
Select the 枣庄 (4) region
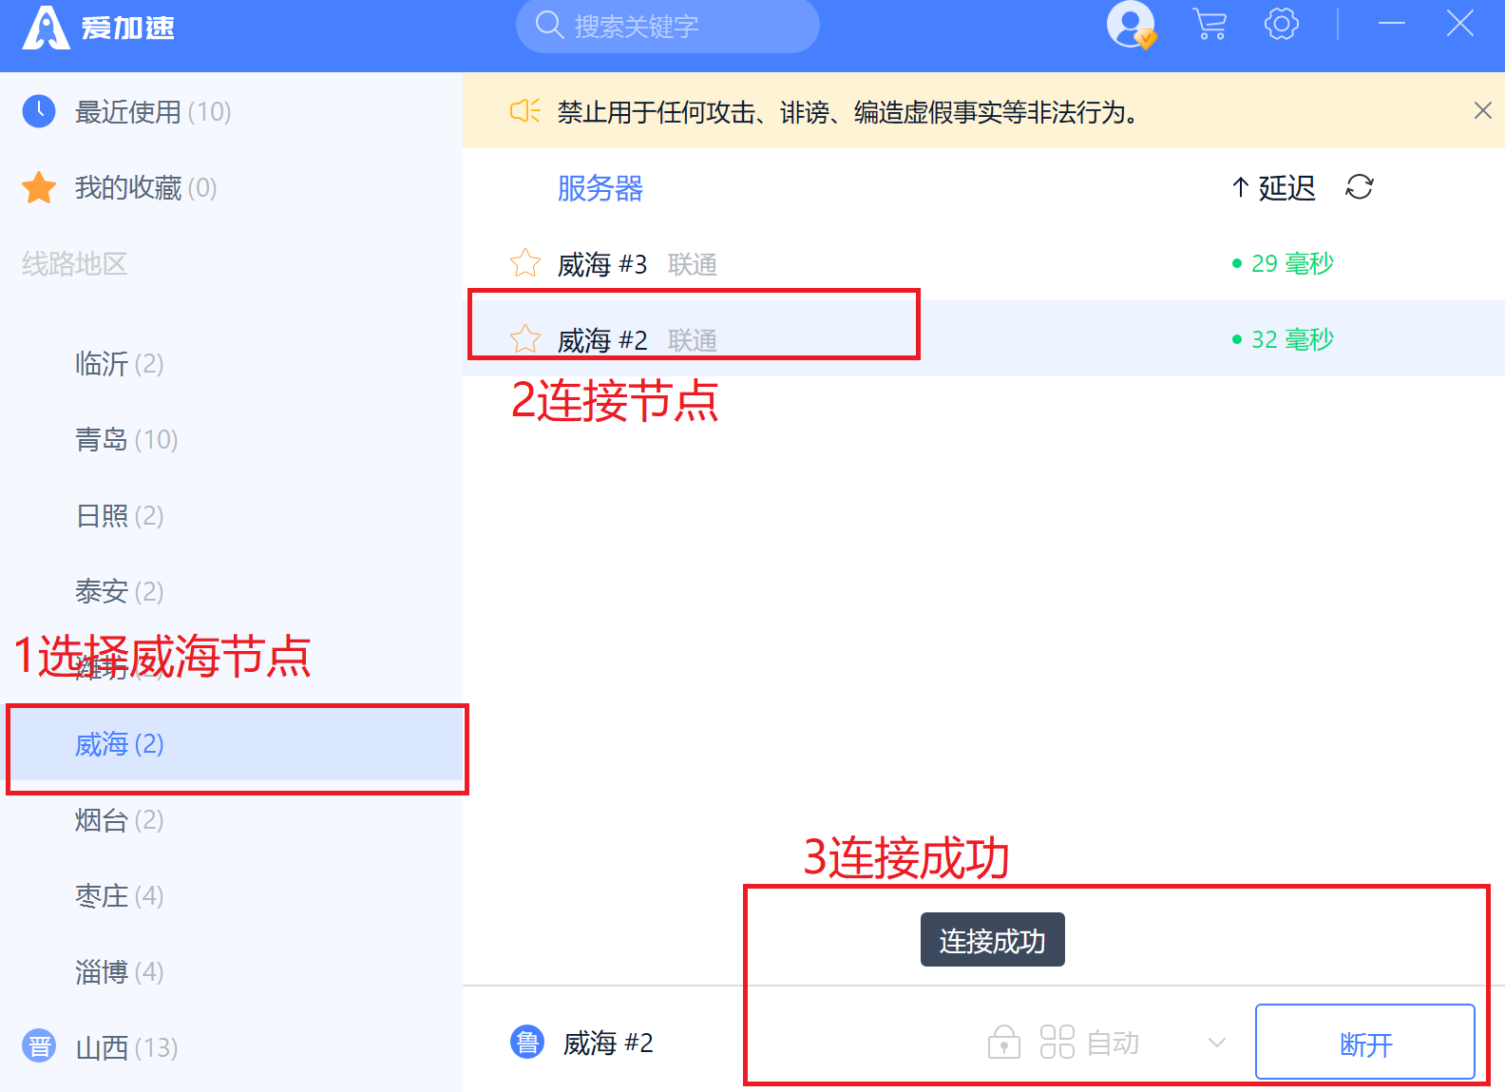[x=231, y=896]
